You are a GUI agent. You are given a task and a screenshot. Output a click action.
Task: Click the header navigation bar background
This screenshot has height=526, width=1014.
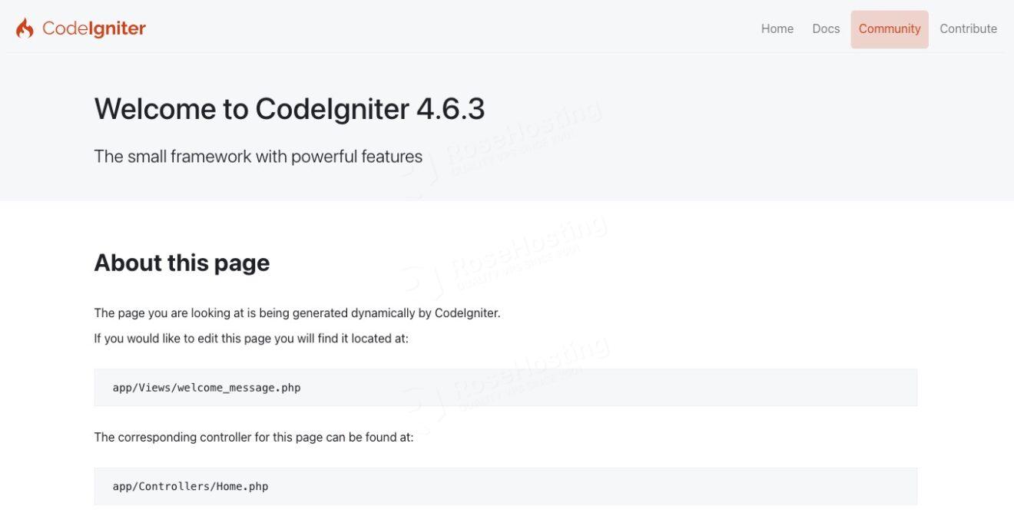pyautogui.click(x=461, y=28)
